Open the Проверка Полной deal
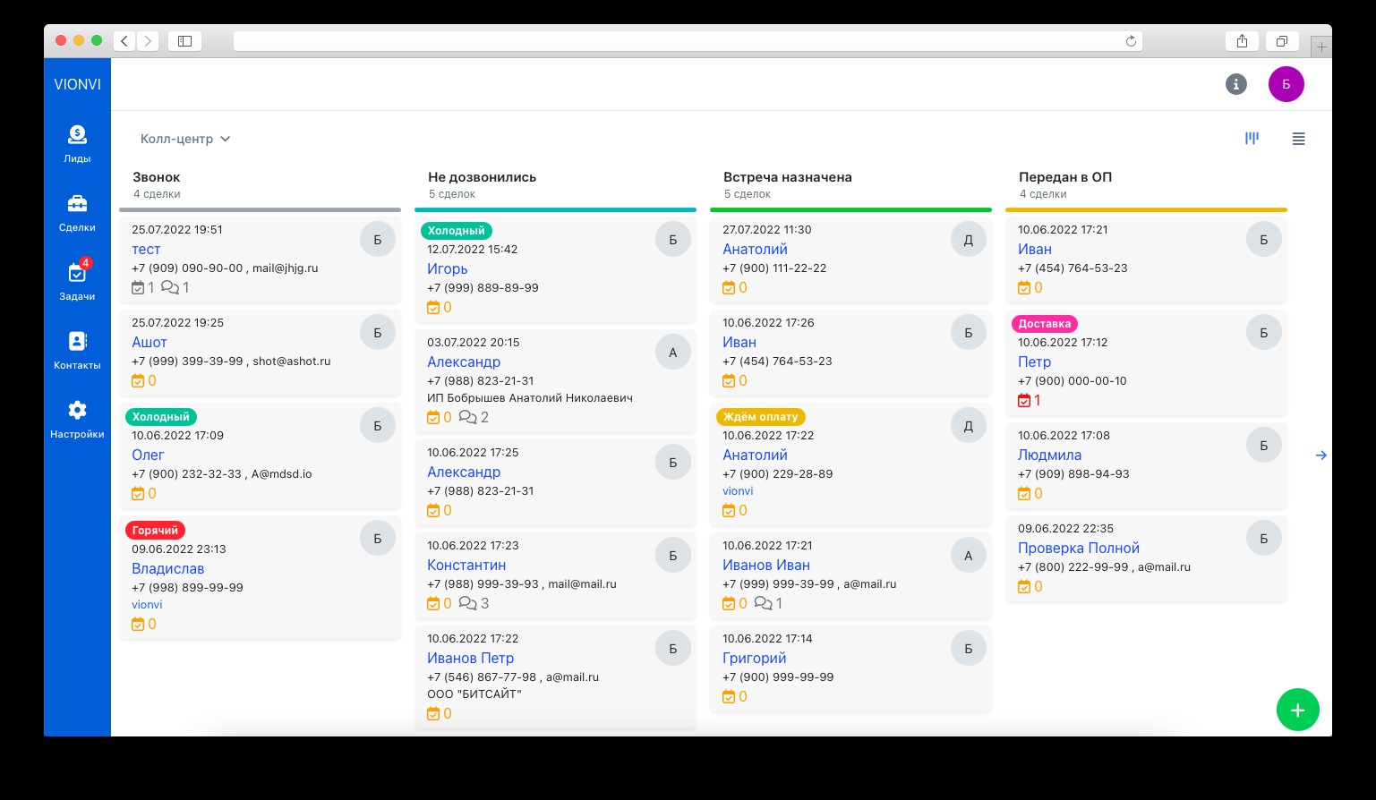 click(x=1078, y=548)
